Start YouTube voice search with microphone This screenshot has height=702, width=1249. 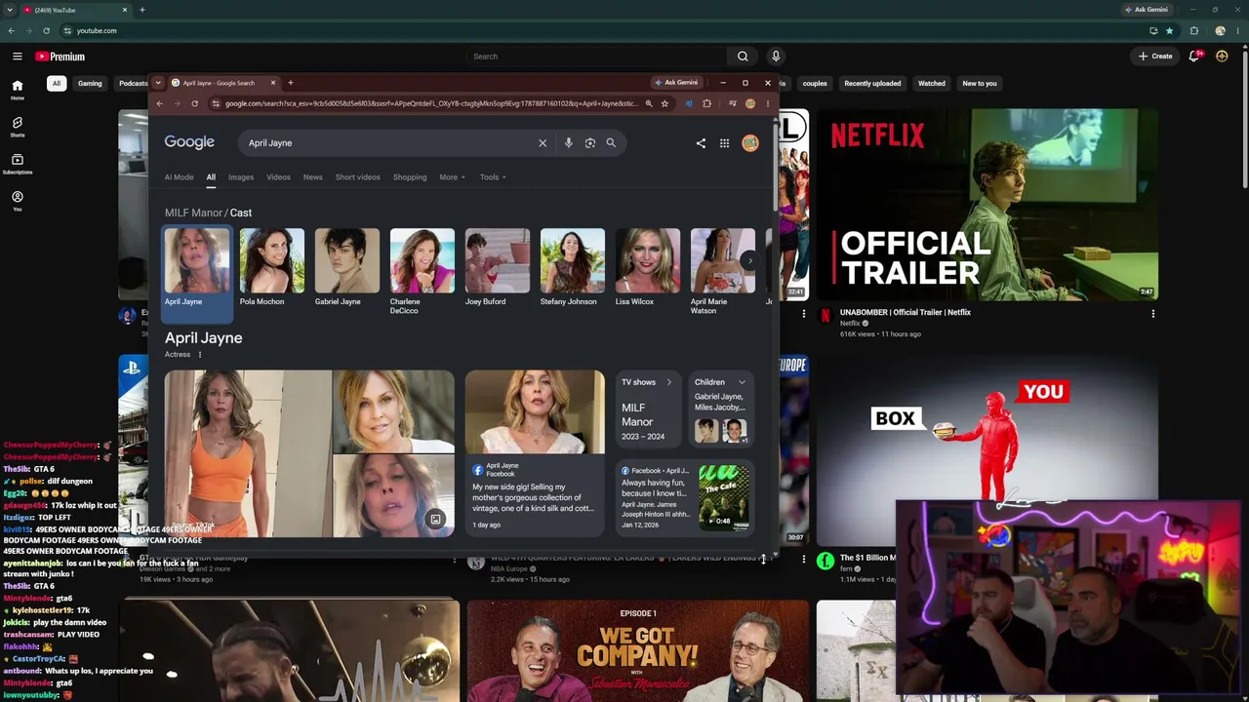click(776, 57)
